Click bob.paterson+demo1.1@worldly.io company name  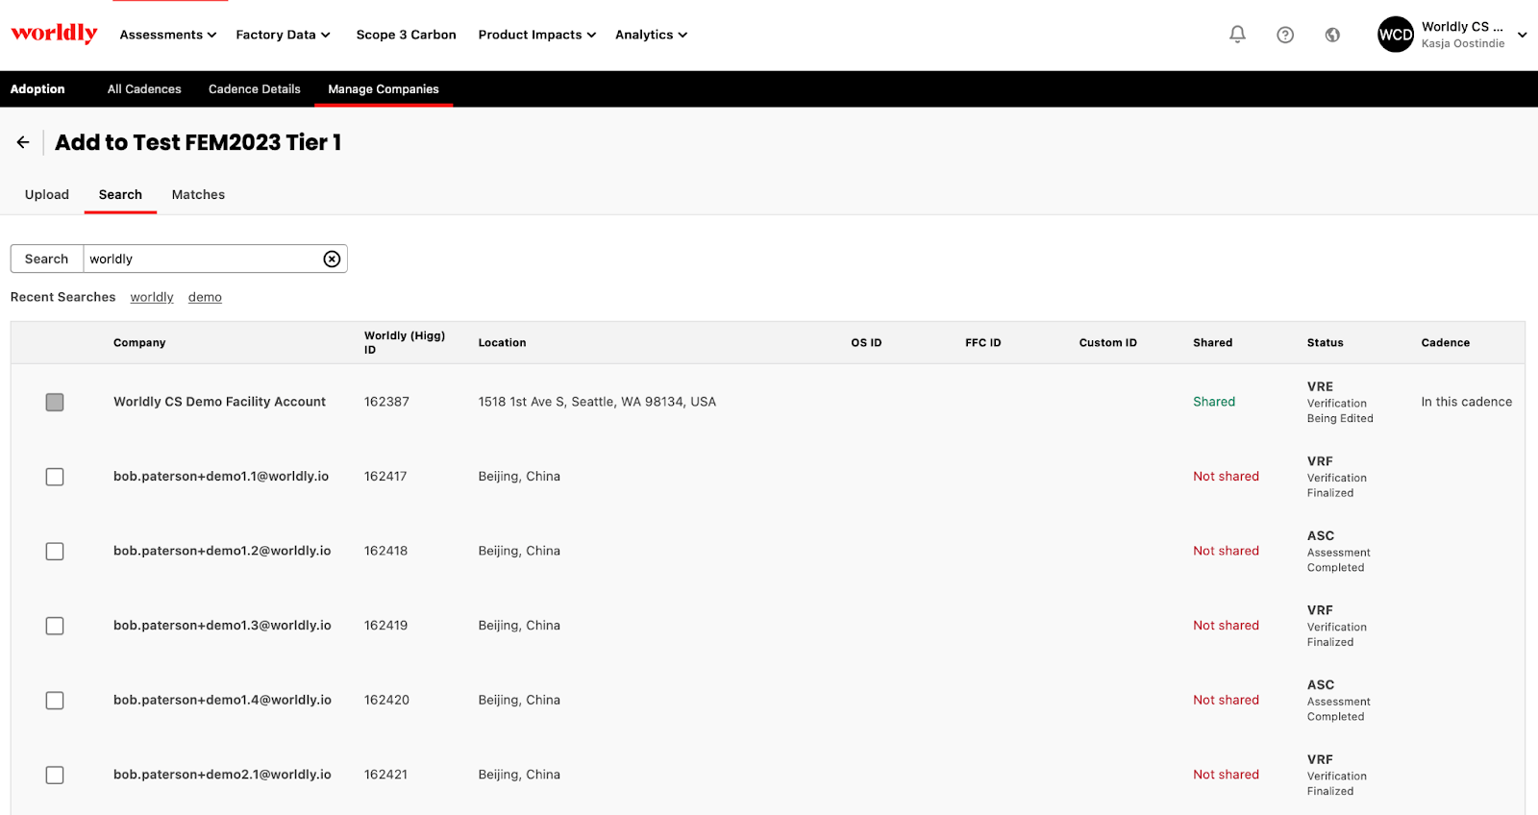click(221, 477)
